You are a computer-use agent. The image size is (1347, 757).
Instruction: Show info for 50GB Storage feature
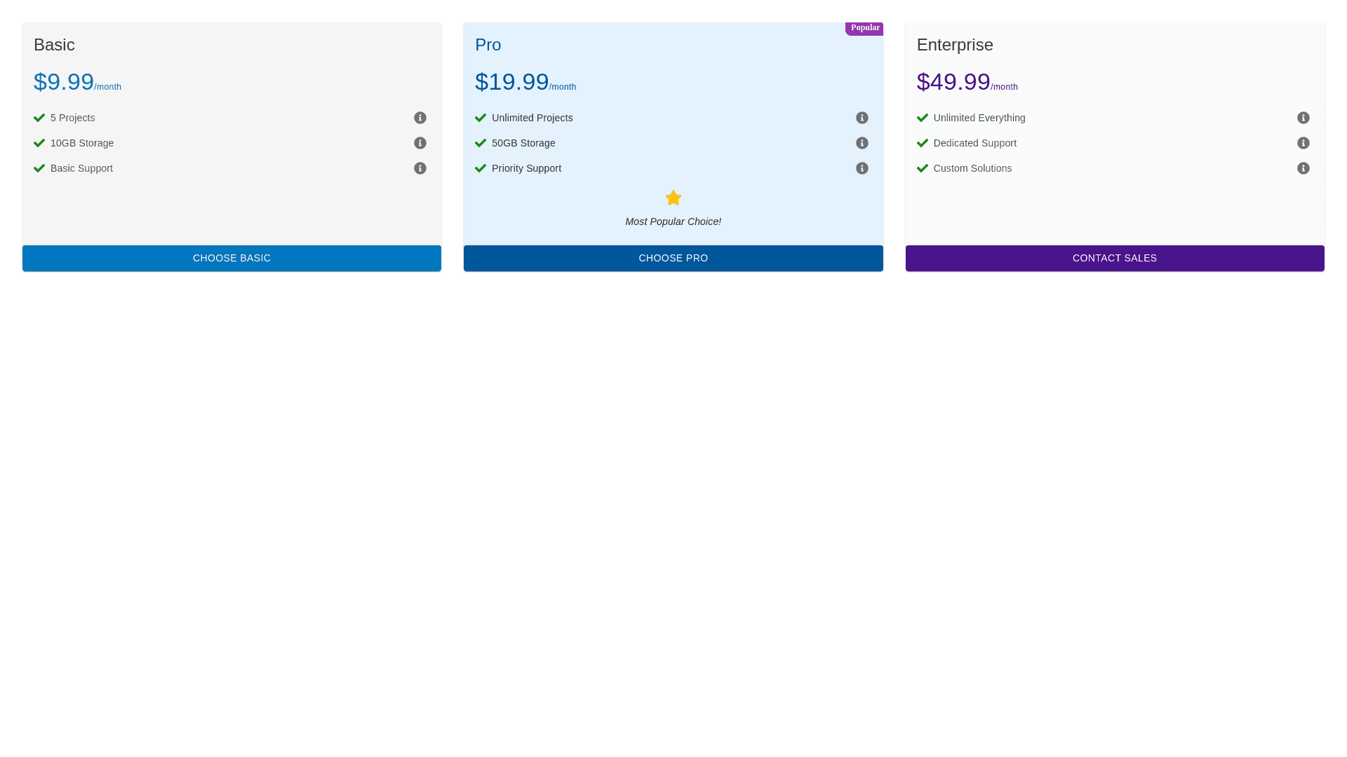[862, 143]
